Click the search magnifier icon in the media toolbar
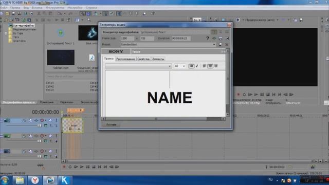 (x=89, y=20)
